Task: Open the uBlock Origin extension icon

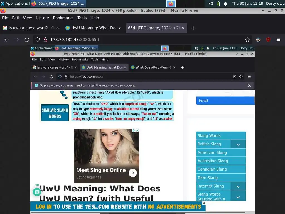Action: coord(268,40)
